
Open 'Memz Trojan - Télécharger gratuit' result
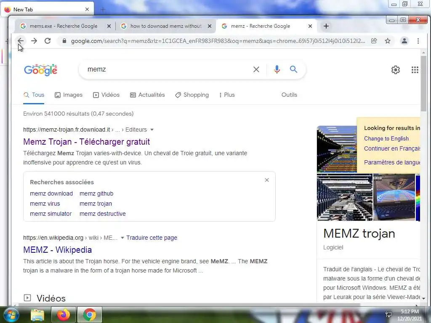coord(86,142)
